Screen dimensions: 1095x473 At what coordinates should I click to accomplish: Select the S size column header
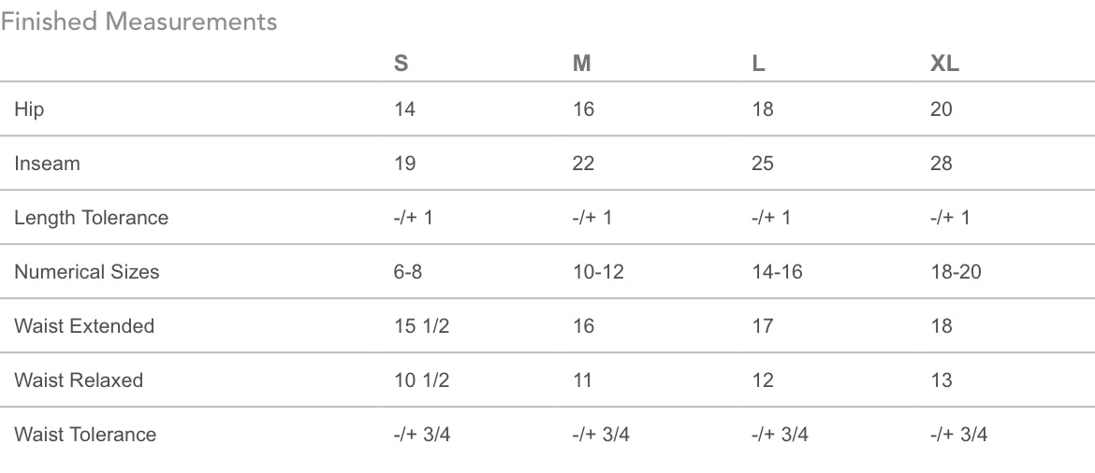401,64
